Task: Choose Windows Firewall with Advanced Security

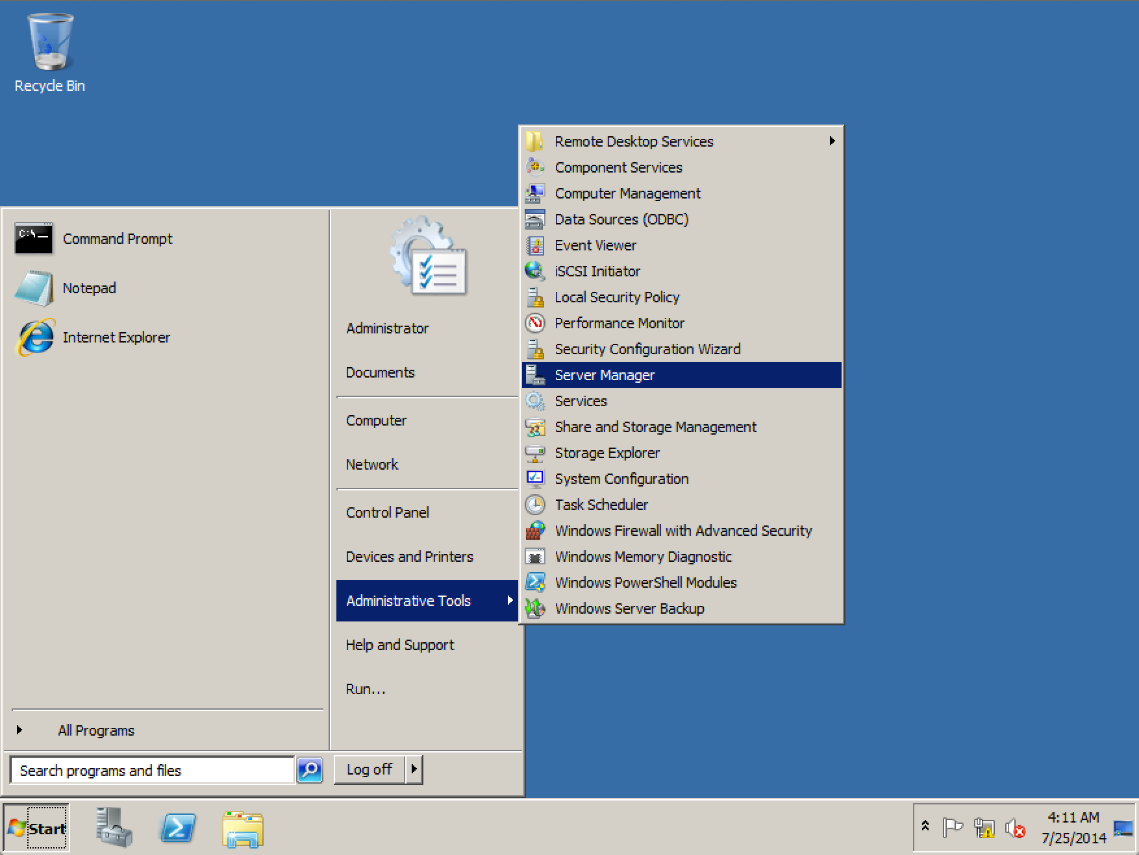Action: [x=682, y=531]
